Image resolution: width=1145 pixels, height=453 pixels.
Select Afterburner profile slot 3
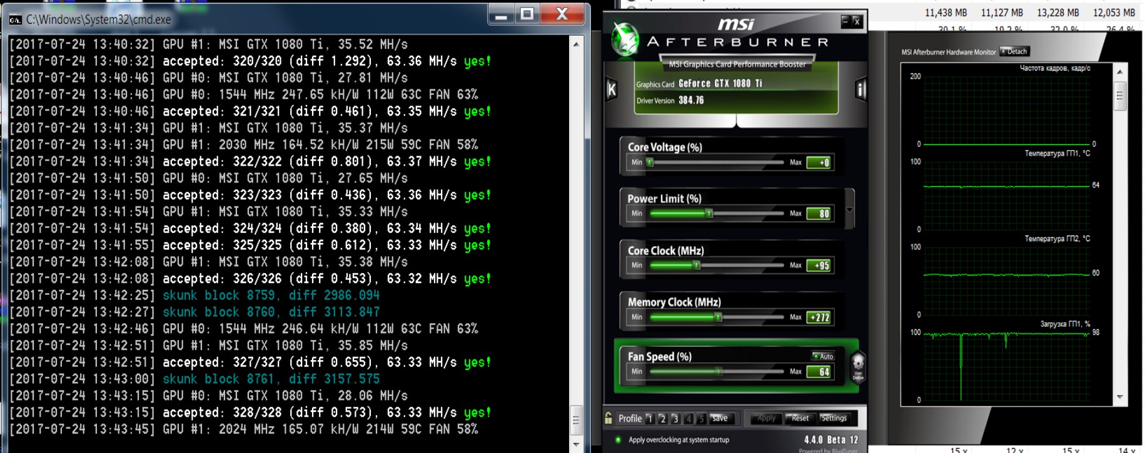click(675, 419)
